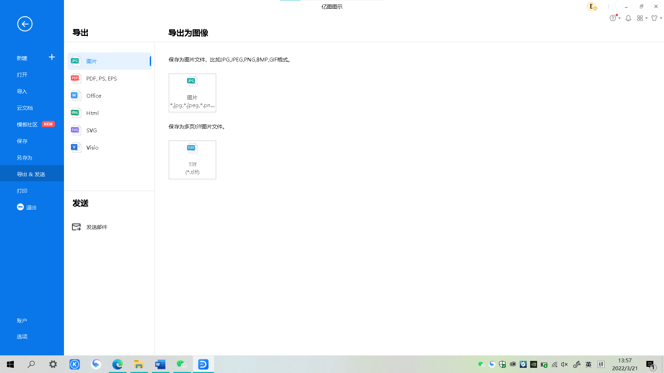Viewport: 664px width, 373px height.
Task: Go back using the circled arrow
Action: pos(25,24)
